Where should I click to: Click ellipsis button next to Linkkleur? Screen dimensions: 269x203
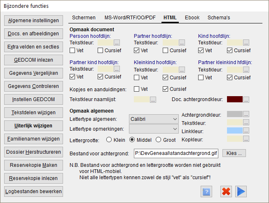pos(246,131)
